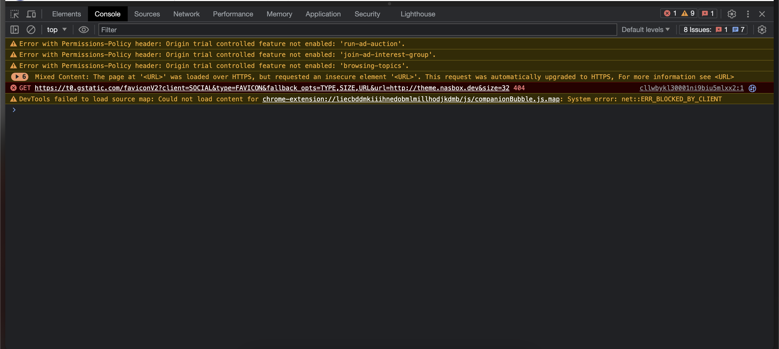Viewport: 779px width, 349px height.
Task: Clear the console using the ban icon
Action: click(x=31, y=30)
